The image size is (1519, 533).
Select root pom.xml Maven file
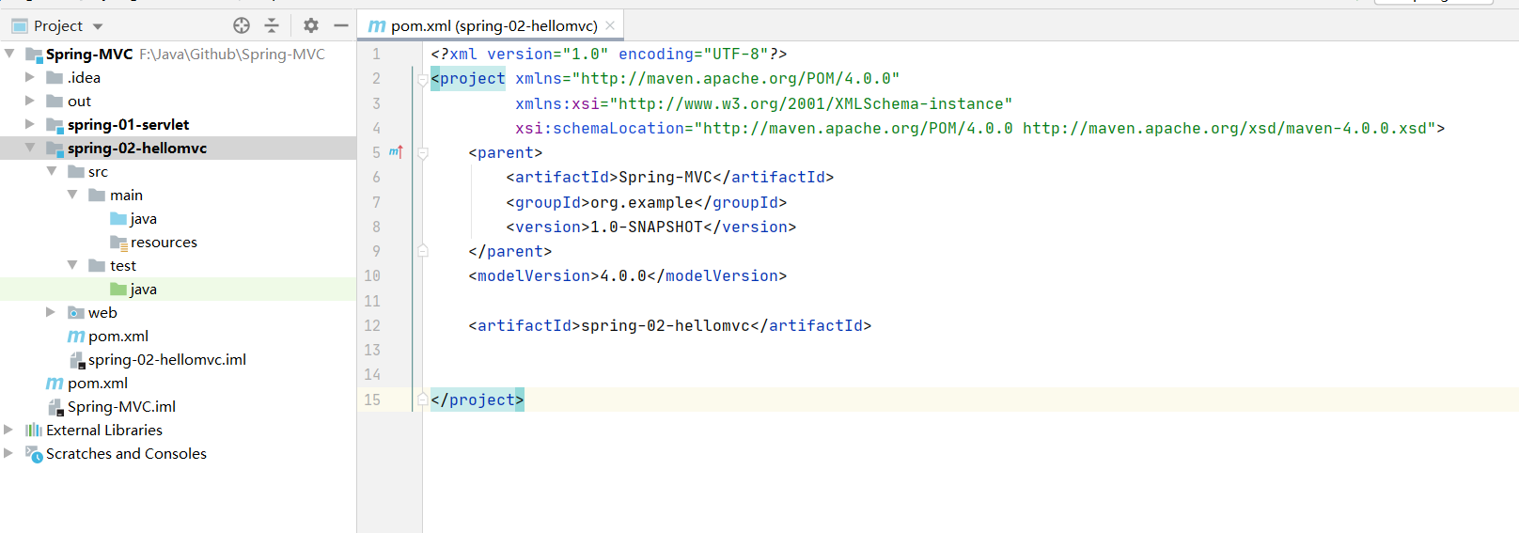click(x=97, y=384)
